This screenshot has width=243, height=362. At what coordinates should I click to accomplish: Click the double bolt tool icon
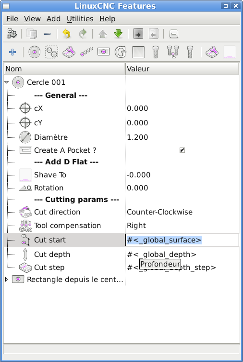(173, 52)
